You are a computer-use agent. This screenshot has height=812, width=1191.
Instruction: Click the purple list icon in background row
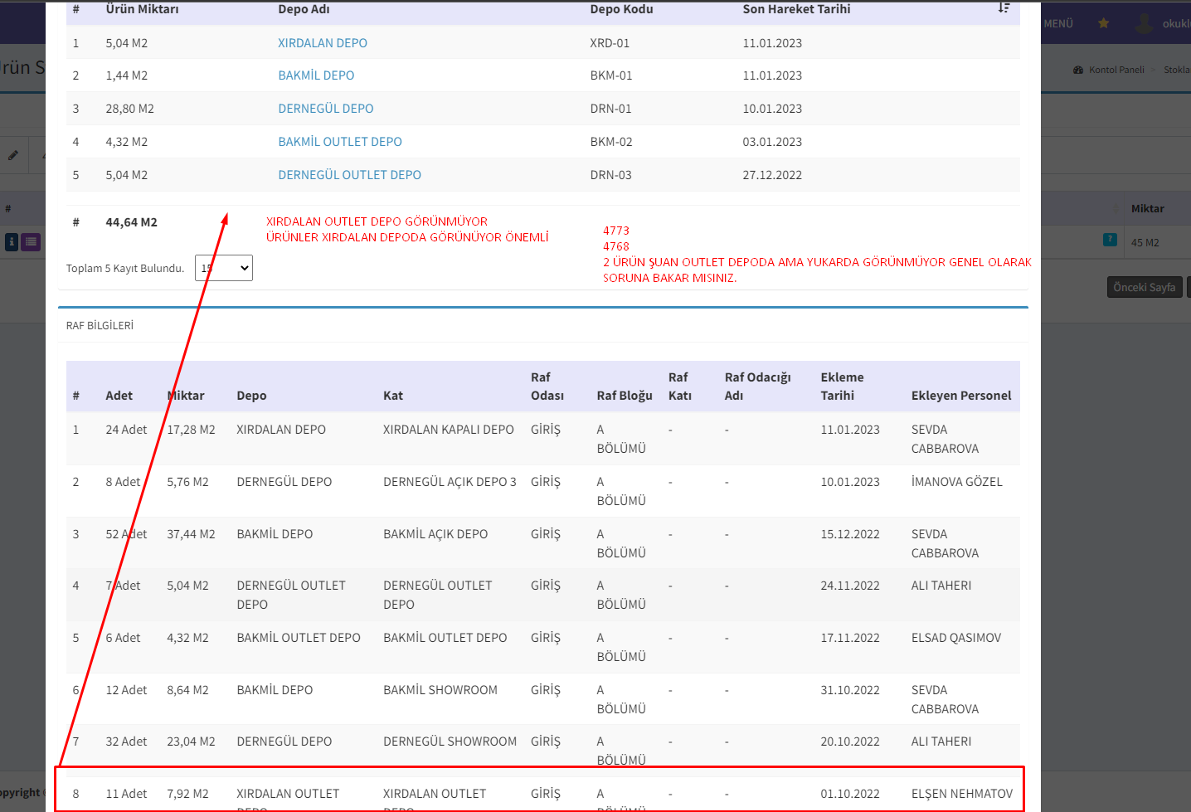coord(31,242)
